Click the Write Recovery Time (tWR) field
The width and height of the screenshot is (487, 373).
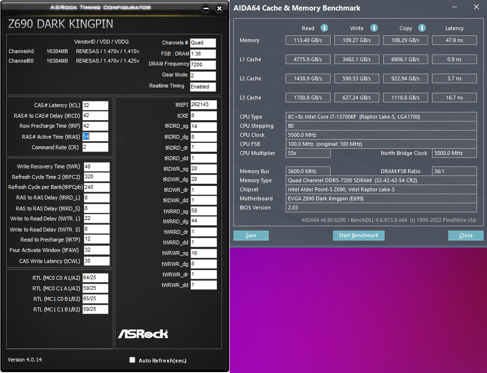[x=97, y=167]
